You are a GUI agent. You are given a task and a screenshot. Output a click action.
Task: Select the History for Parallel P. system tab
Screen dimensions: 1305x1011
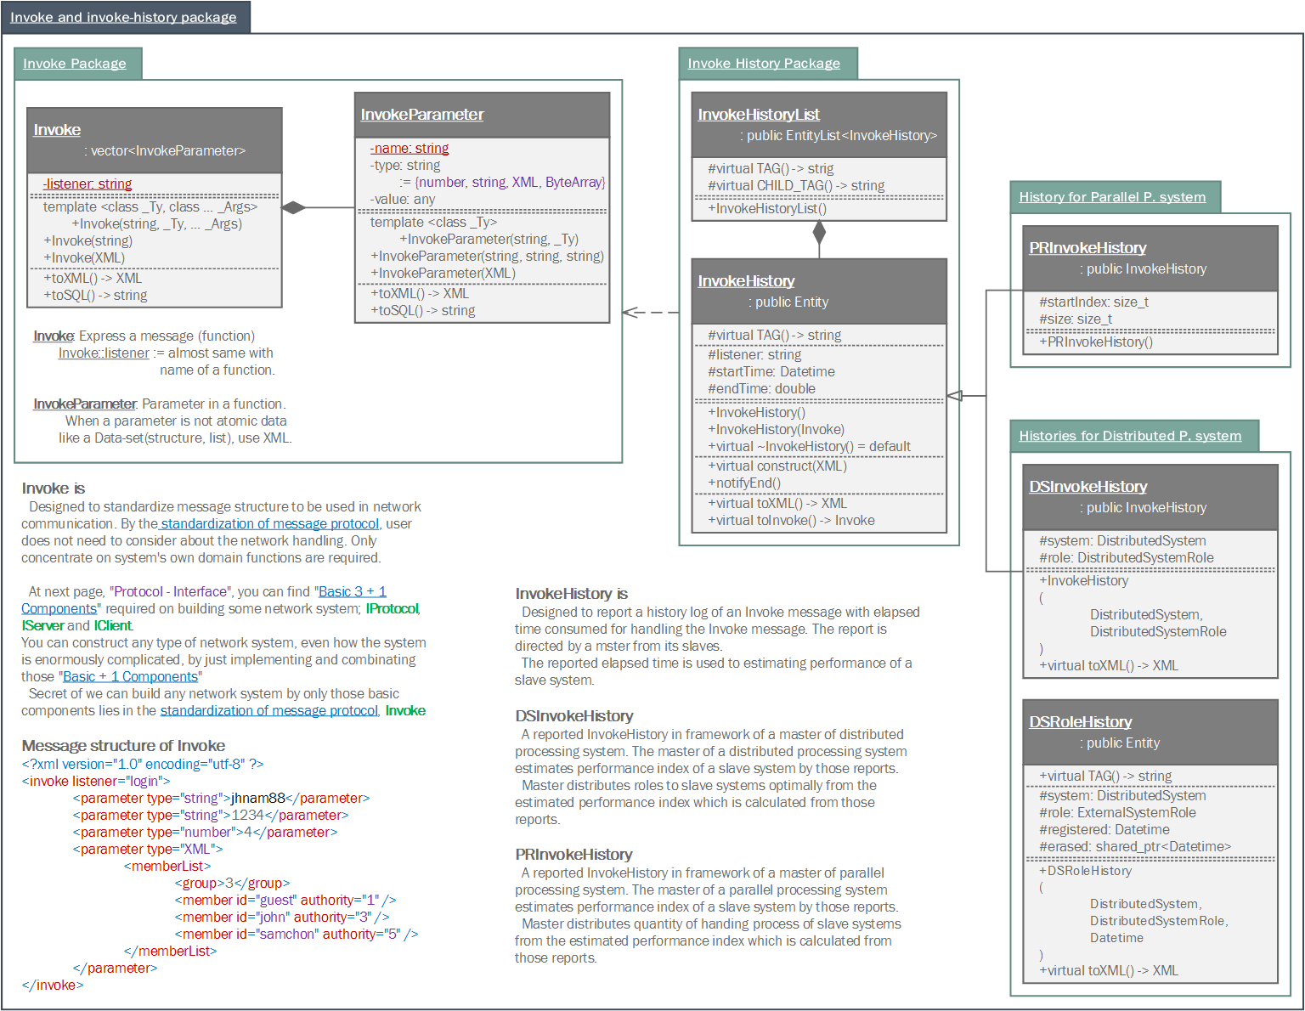pyautogui.click(x=1112, y=197)
